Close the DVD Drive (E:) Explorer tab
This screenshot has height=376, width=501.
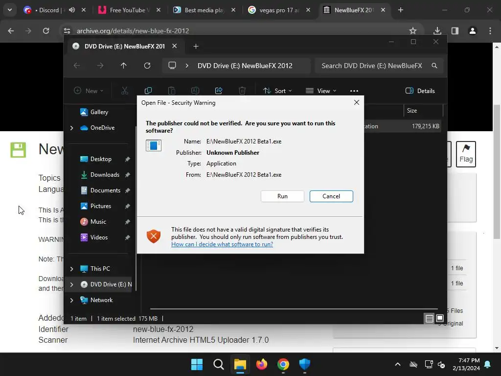pos(175,46)
